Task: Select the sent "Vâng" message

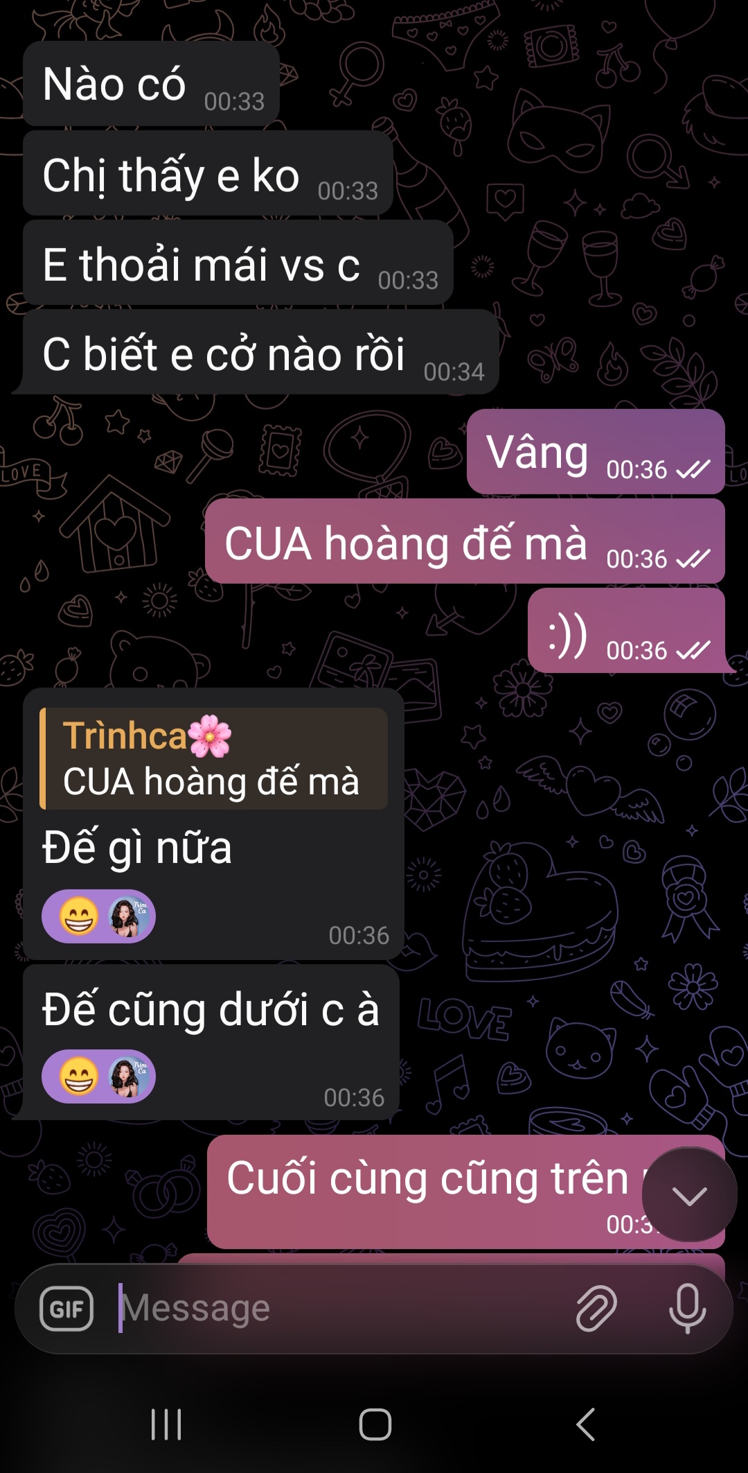Action: click(596, 451)
